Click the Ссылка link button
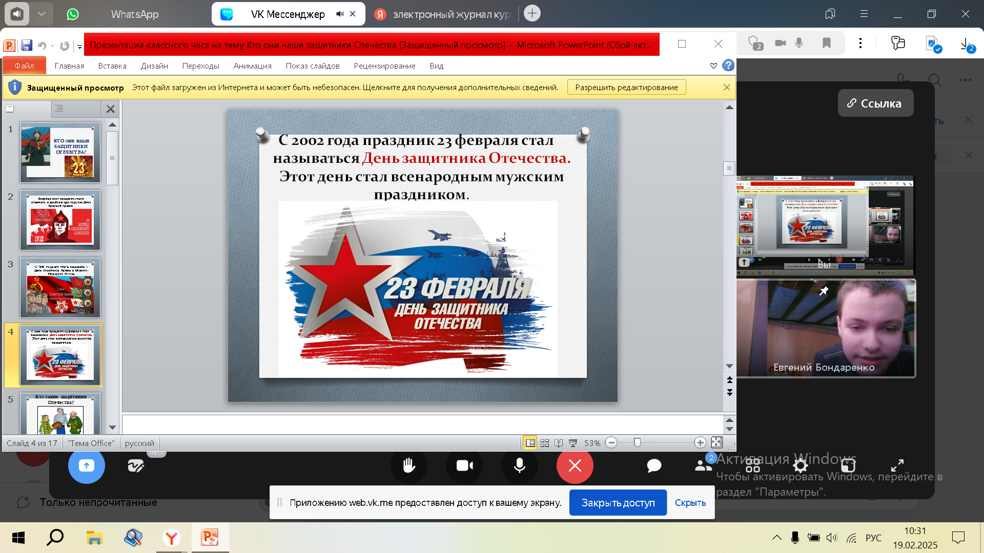 pos(875,103)
